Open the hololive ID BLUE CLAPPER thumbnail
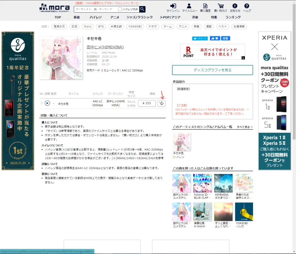 click(202, 183)
